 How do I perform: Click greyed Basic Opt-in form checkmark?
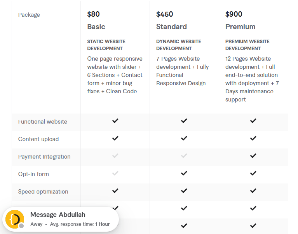[115, 173]
